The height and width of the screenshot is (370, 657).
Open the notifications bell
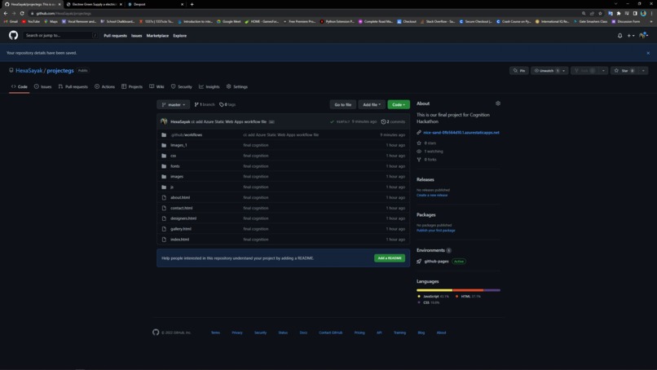point(620,36)
